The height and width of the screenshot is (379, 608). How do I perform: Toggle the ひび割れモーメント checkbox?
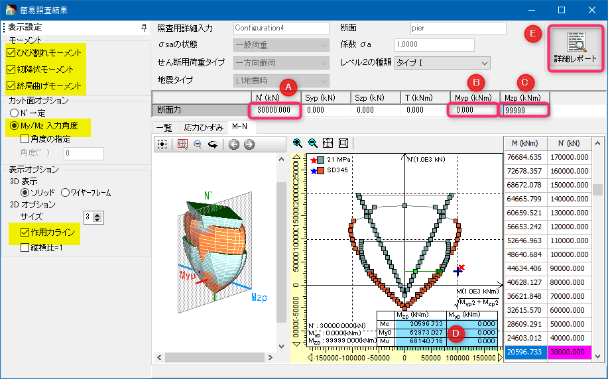pos(10,52)
